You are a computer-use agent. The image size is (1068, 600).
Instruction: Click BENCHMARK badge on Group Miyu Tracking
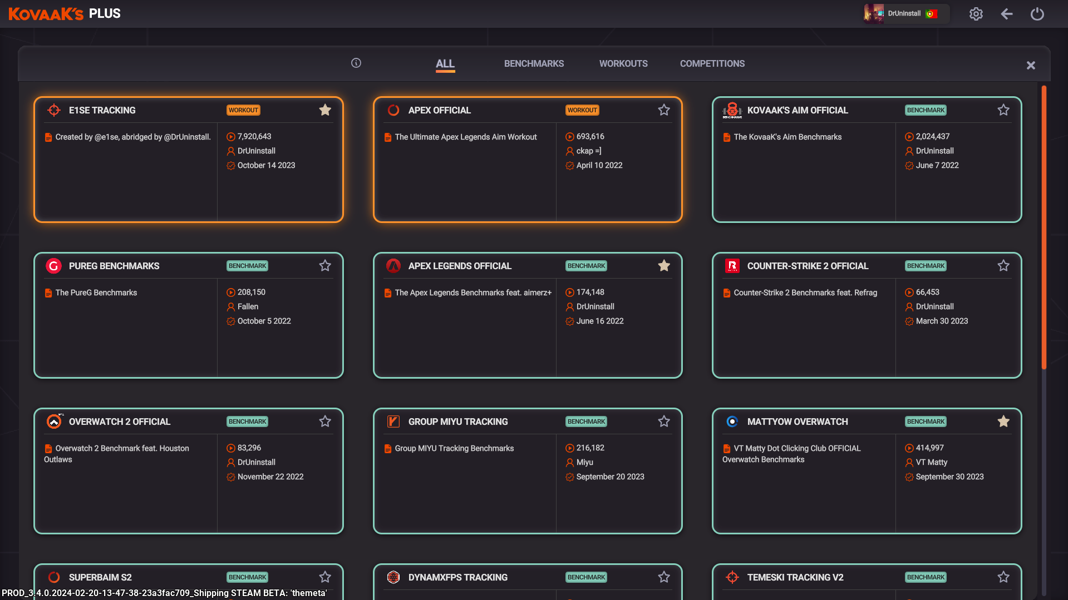(x=586, y=422)
